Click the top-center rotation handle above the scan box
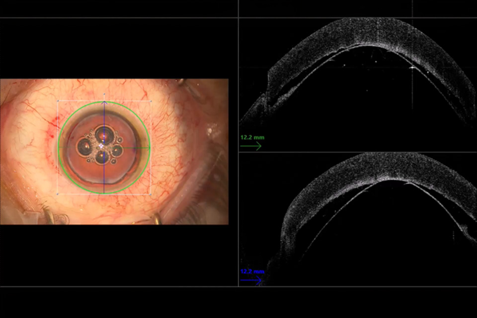The width and height of the screenshot is (477, 318). pyautogui.click(x=104, y=93)
